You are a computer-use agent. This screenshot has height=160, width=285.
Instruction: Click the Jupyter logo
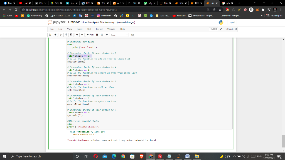(57, 22)
